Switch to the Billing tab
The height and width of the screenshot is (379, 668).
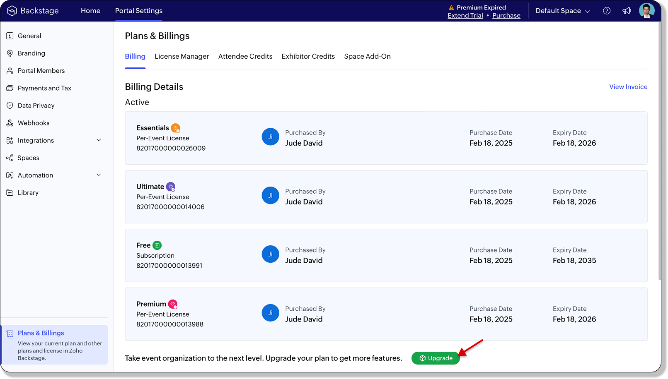[x=135, y=56]
